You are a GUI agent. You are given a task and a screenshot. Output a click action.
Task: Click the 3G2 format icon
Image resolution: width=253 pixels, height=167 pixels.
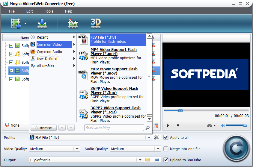[83, 114]
